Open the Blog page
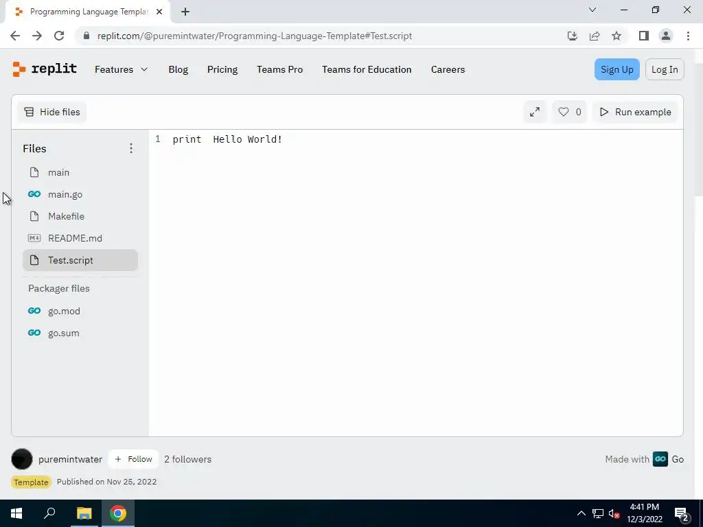Image resolution: width=703 pixels, height=527 pixels. [178, 69]
